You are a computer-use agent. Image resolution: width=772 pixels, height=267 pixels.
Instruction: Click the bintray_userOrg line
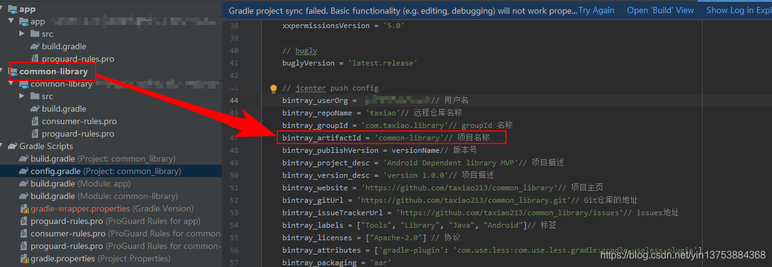point(375,100)
